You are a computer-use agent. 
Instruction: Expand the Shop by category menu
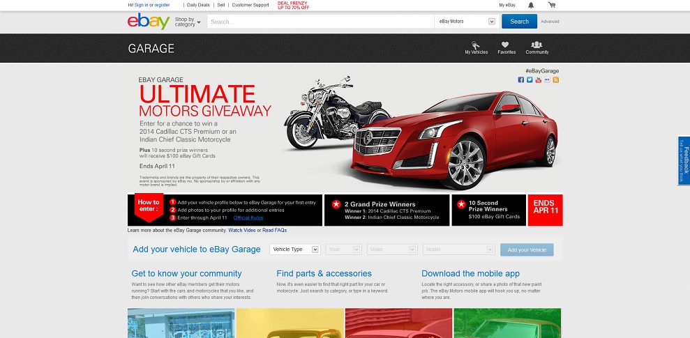pyautogui.click(x=188, y=22)
